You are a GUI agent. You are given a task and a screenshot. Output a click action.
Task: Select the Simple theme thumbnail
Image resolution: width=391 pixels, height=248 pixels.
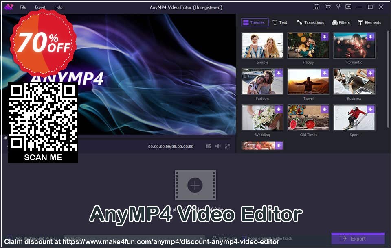262,45
